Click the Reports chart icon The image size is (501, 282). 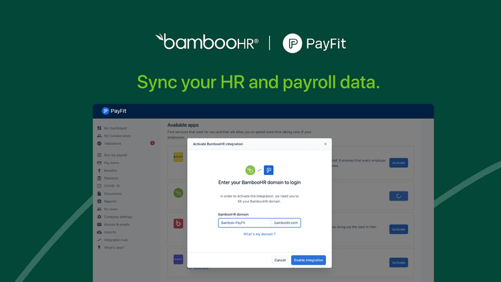pyautogui.click(x=100, y=201)
